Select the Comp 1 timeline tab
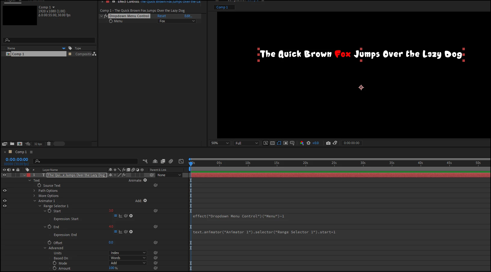The width and height of the screenshot is (491, 272). coord(21,152)
